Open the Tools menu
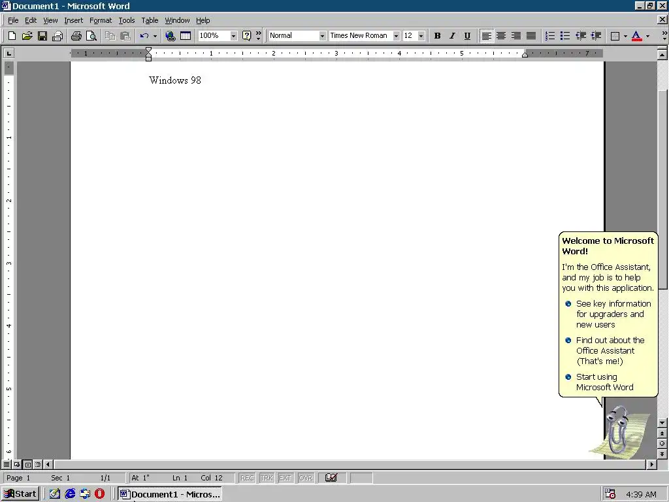669x502 pixels. pyautogui.click(x=126, y=20)
